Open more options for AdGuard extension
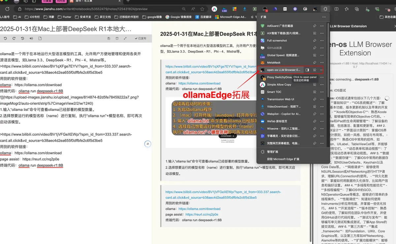This screenshot has width=396, height=244. (x=322, y=26)
